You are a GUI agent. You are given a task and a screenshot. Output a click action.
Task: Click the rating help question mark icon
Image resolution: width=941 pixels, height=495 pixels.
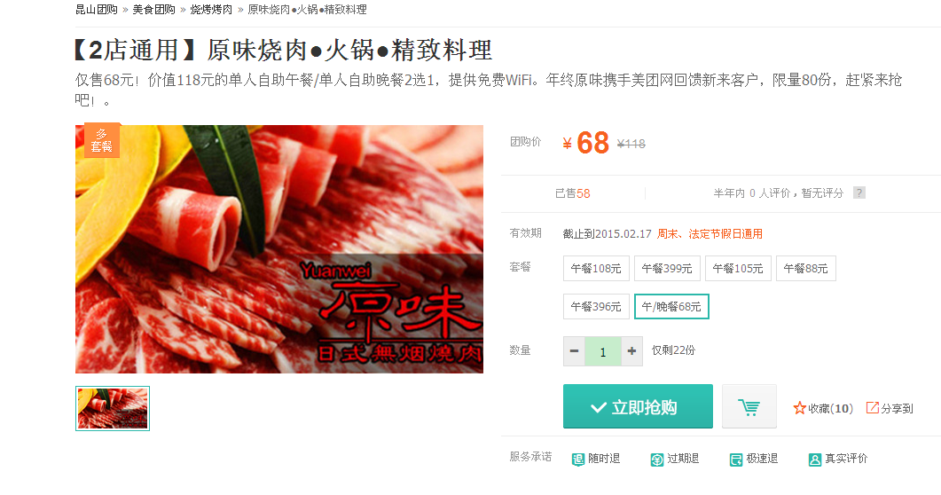click(x=859, y=192)
